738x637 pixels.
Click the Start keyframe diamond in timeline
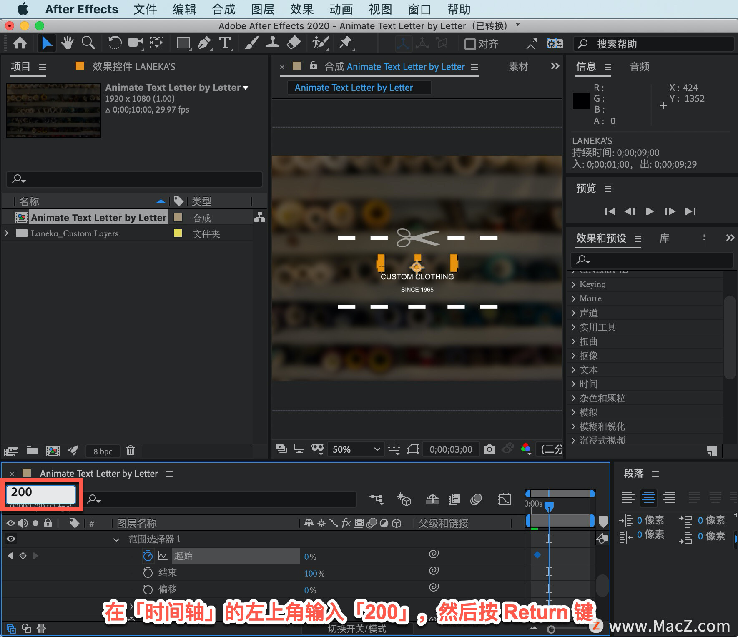[x=537, y=555]
